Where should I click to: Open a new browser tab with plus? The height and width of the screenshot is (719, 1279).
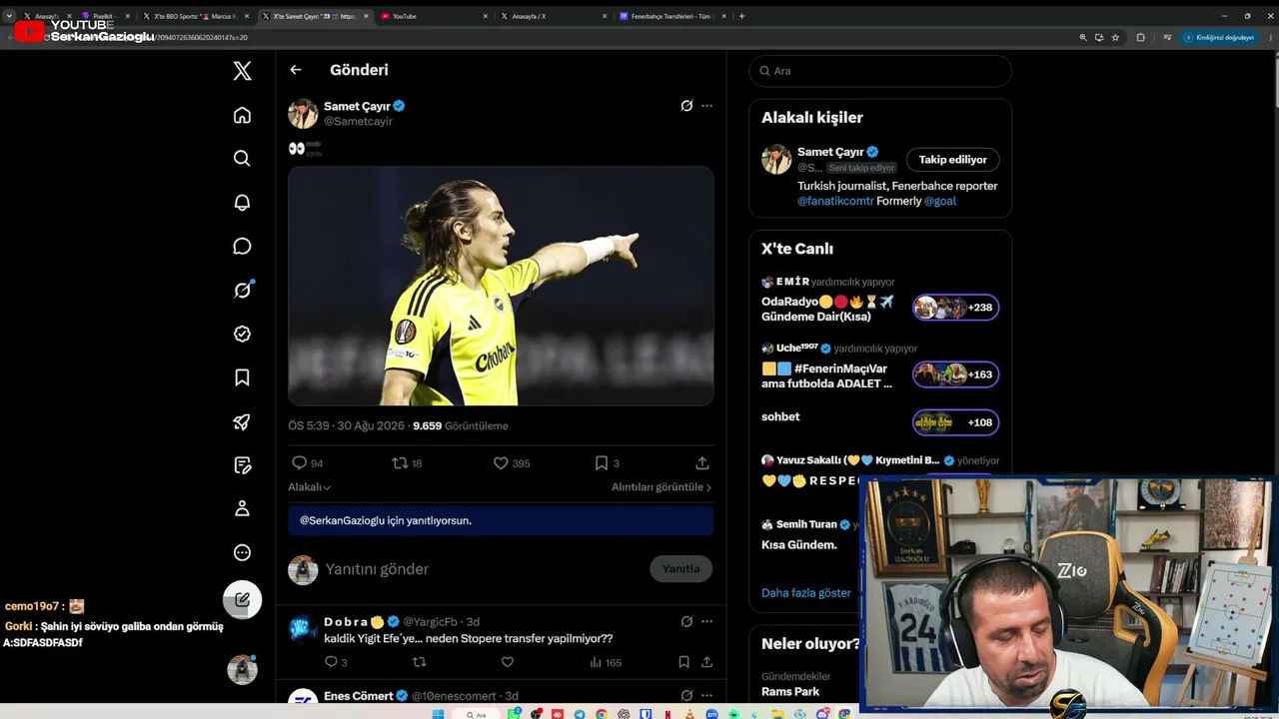(x=741, y=16)
